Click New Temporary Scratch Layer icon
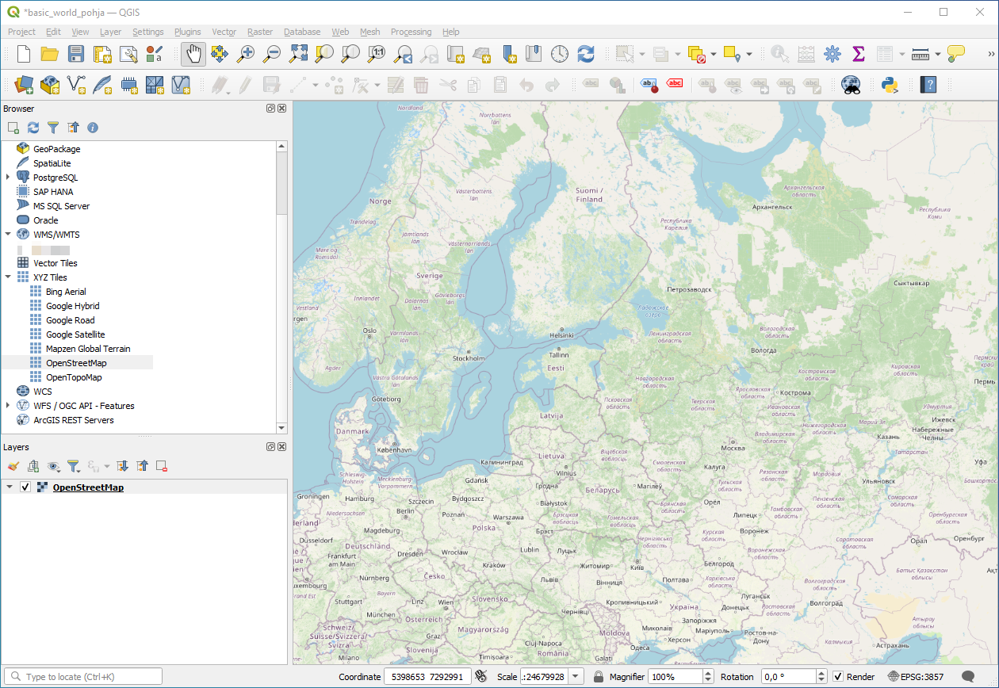 (x=128, y=84)
